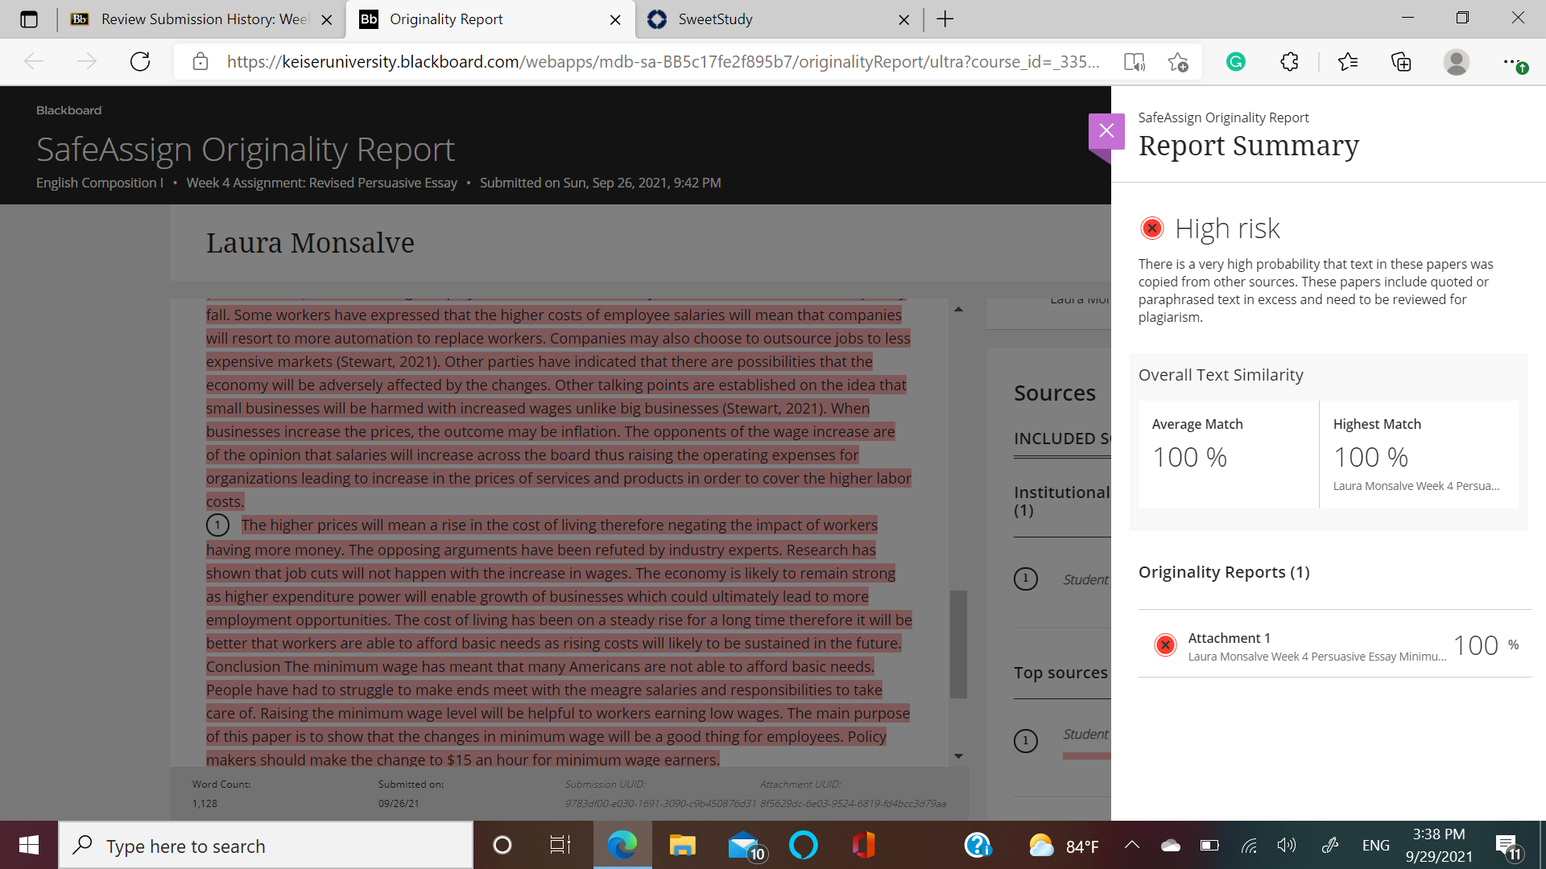This screenshot has height=869, width=1546.
Task: Click Laura Monsalve Week 4 Persua... highest match link
Action: click(x=1416, y=486)
